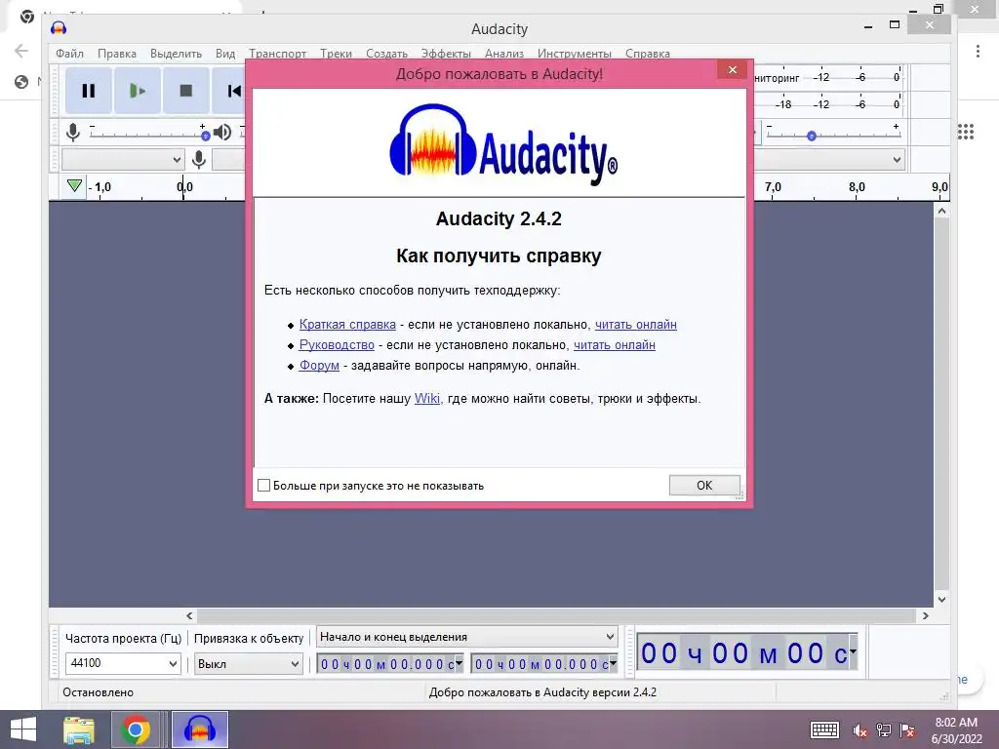Click the taskbar clock showing 8:02 AM
This screenshot has width=999, height=749.
(956, 730)
